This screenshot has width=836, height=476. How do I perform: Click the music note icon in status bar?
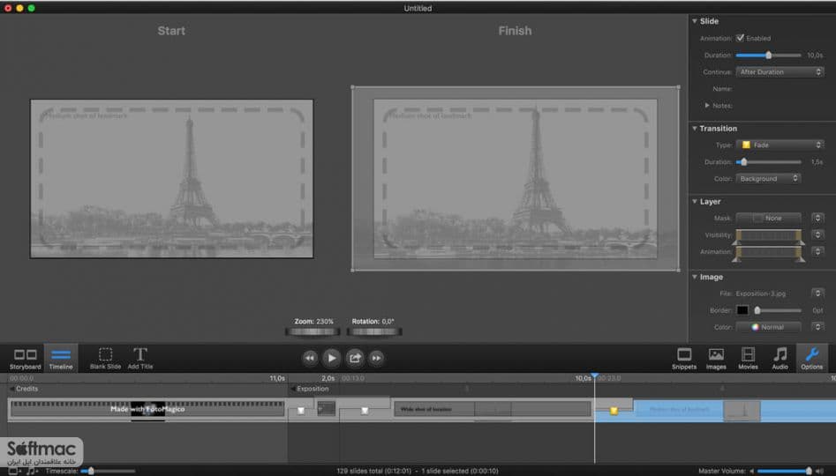[32, 472]
